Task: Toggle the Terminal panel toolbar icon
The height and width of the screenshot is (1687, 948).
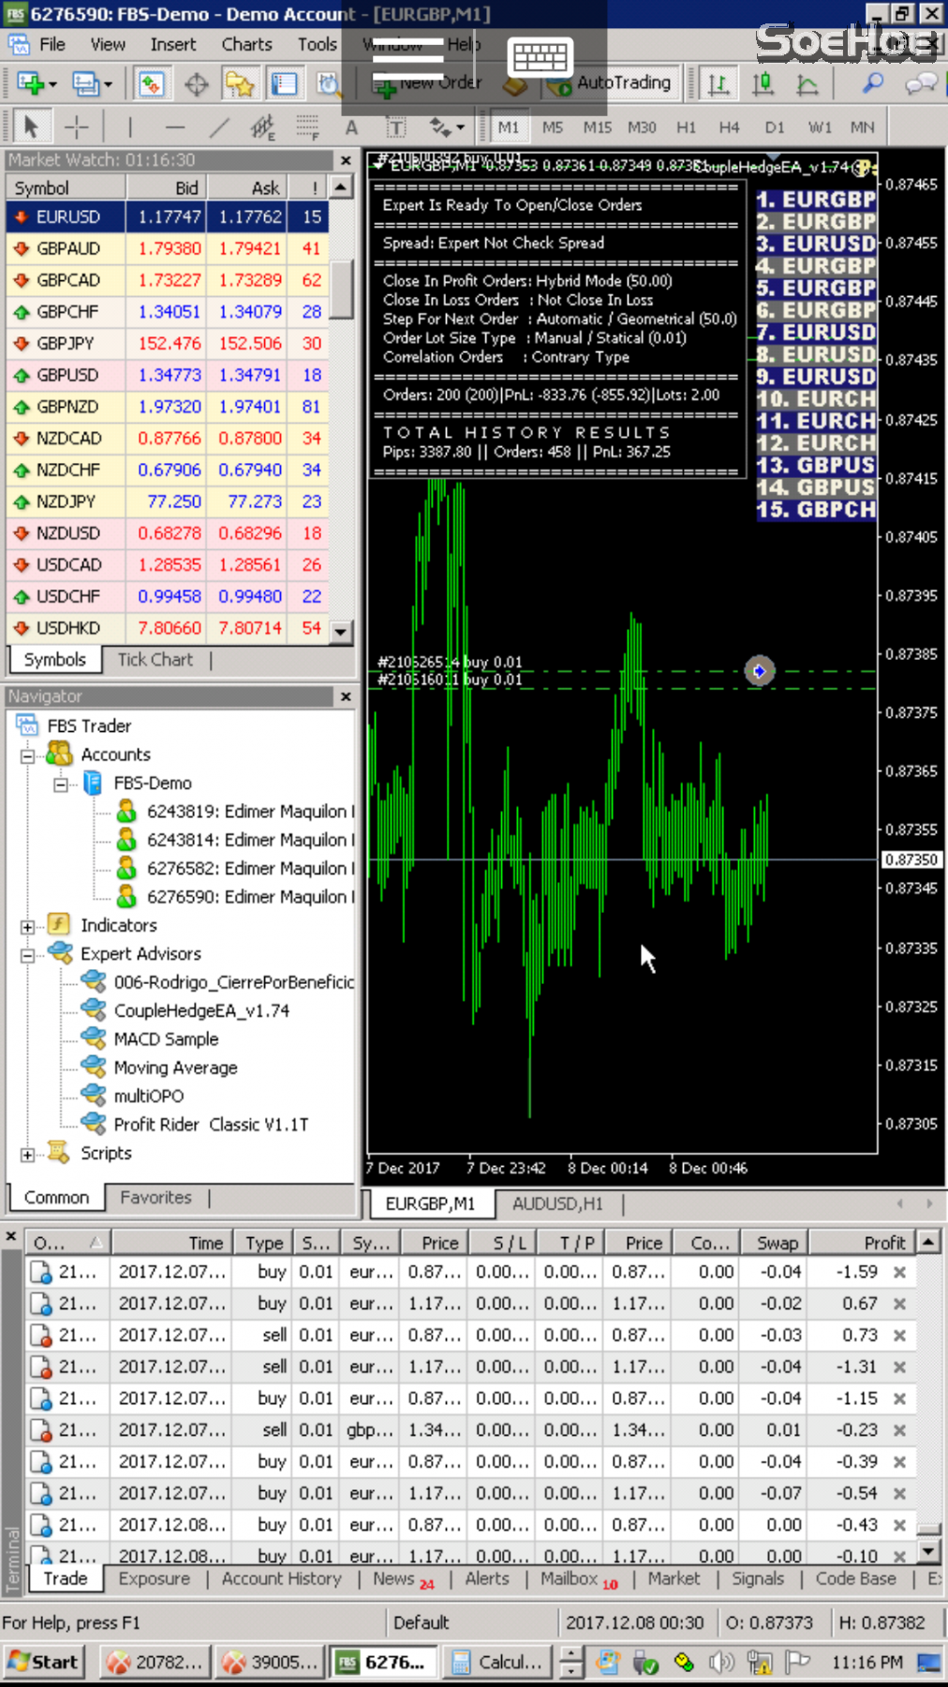Action: (x=284, y=84)
